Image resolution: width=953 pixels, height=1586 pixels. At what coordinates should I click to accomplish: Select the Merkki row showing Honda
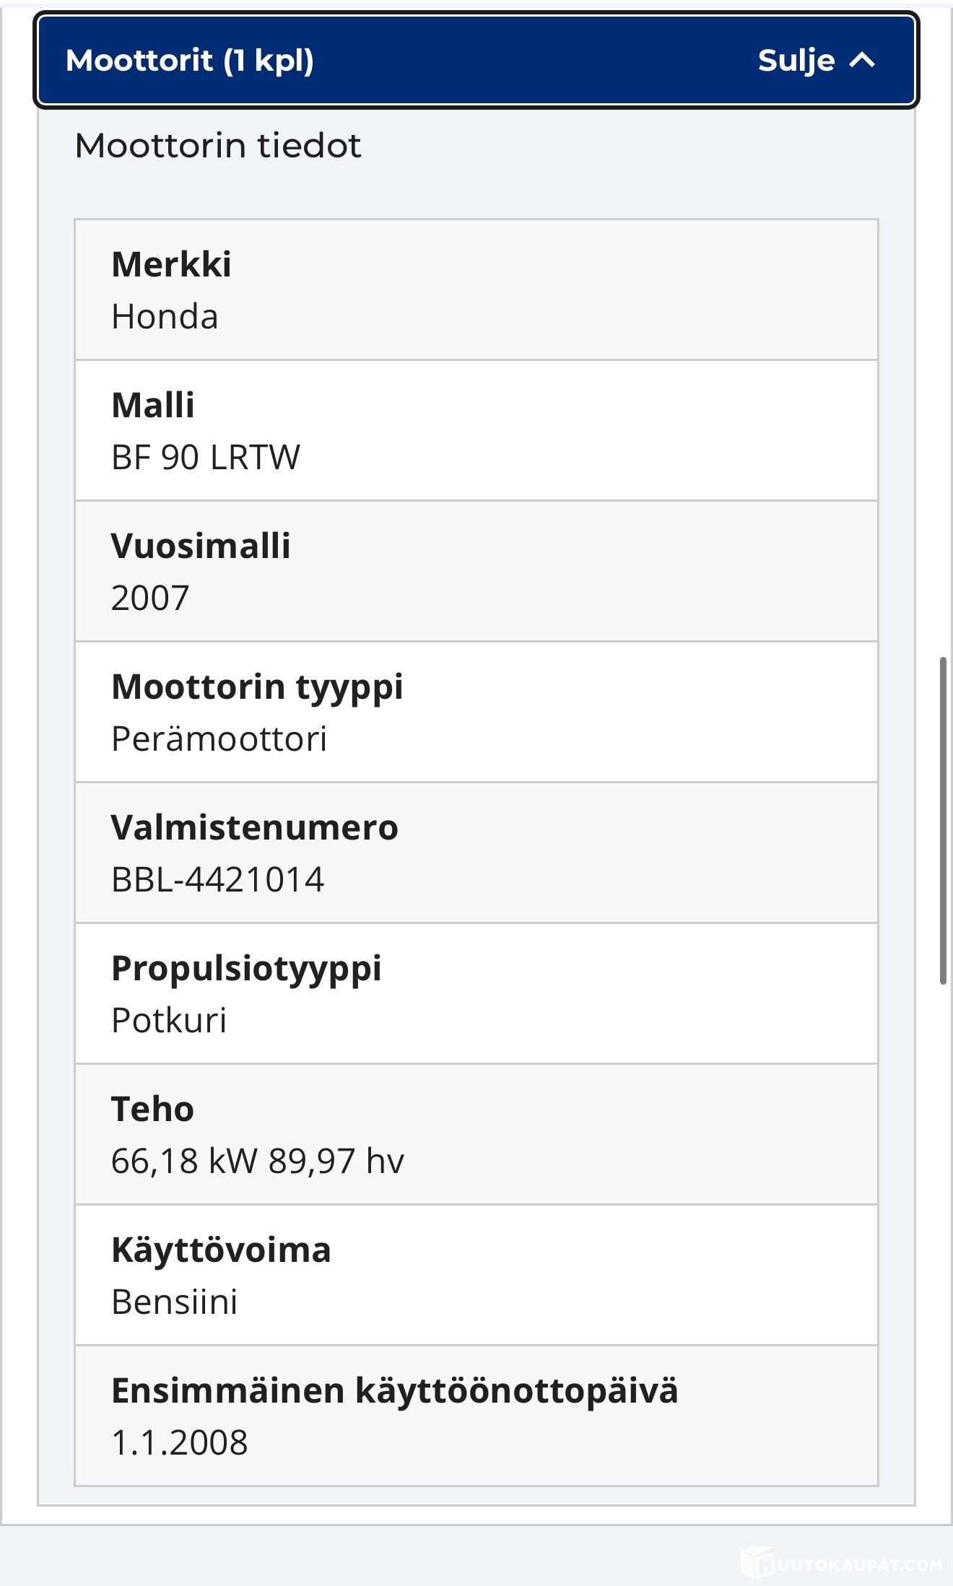tap(476, 289)
